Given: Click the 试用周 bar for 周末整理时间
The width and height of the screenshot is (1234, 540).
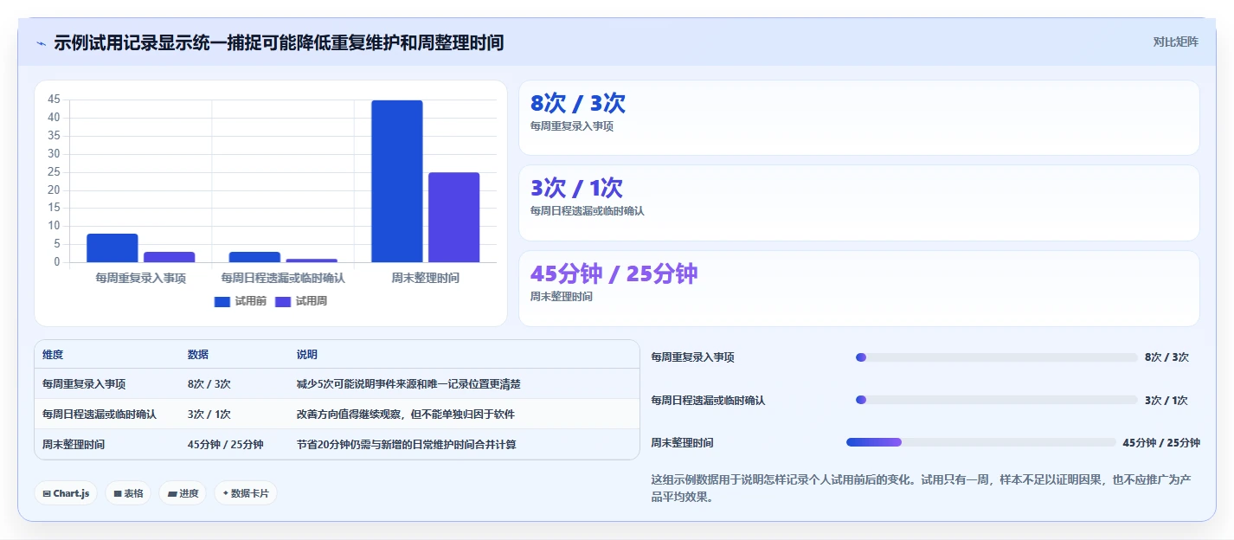Looking at the screenshot, I should click(x=453, y=217).
